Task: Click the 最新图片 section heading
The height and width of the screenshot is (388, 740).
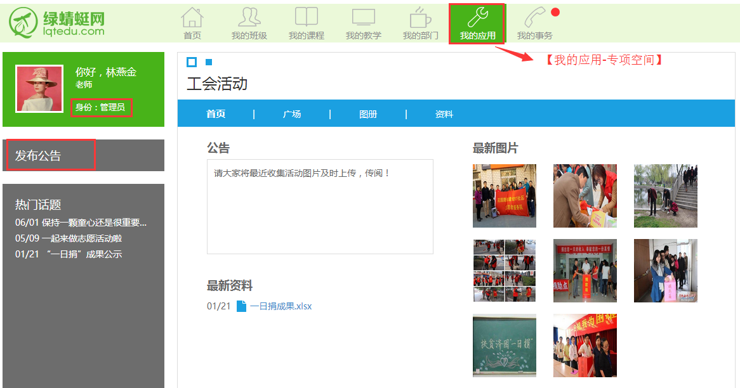Action: (495, 148)
